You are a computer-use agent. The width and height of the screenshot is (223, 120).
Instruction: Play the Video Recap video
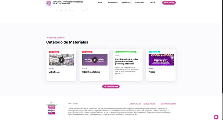pos(62,60)
